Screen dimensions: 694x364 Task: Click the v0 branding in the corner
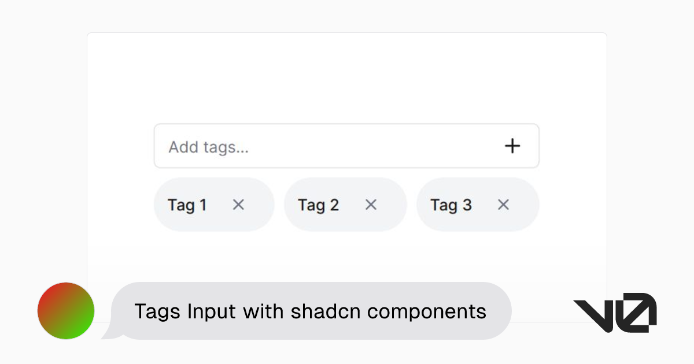tap(615, 312)
